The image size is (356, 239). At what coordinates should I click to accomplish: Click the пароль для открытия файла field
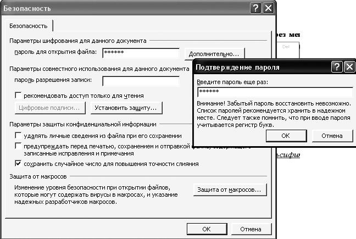(141, 53)
